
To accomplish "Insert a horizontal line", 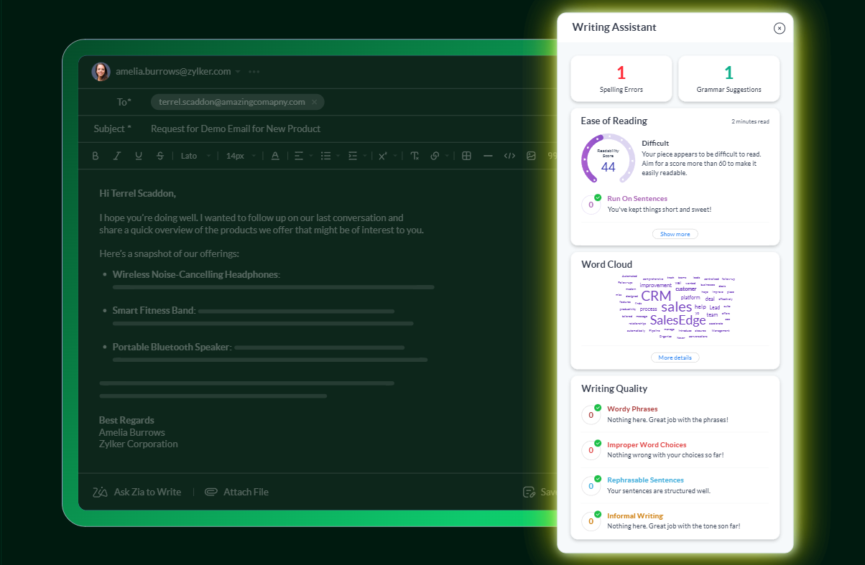I will coord(488,156).
